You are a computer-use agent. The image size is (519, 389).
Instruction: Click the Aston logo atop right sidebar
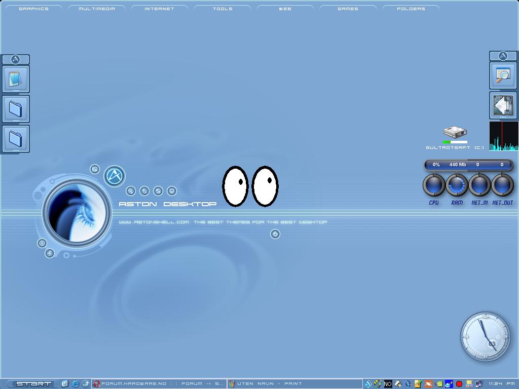pos(503,56)
